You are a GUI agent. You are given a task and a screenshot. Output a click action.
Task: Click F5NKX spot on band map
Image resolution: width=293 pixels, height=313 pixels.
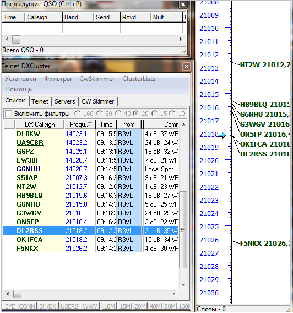tap(265, 243)
